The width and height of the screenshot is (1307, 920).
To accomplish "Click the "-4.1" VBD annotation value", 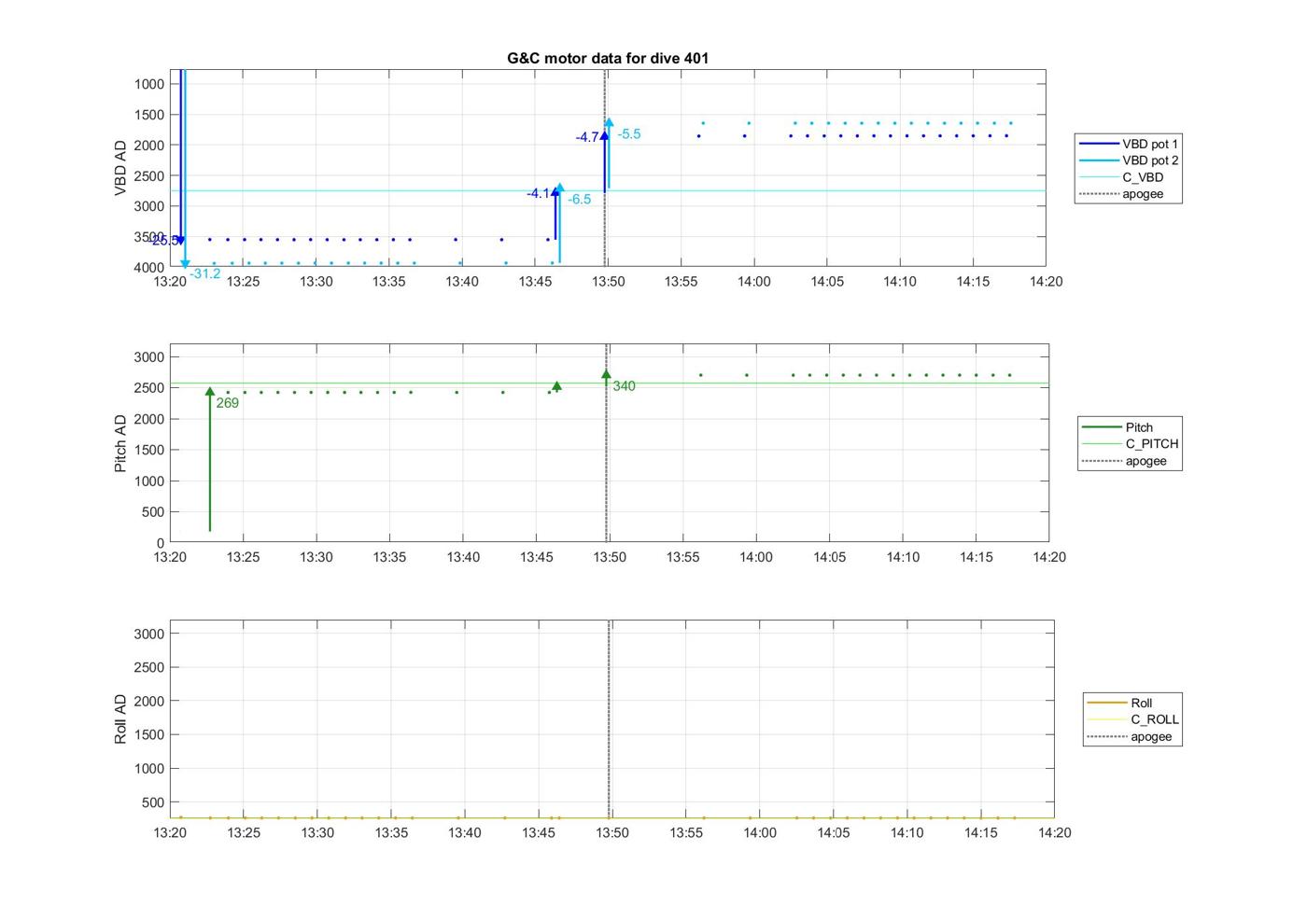I will pos(539,194).
